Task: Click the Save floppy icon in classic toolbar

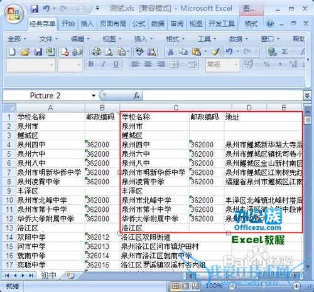Action: point(38,52)
